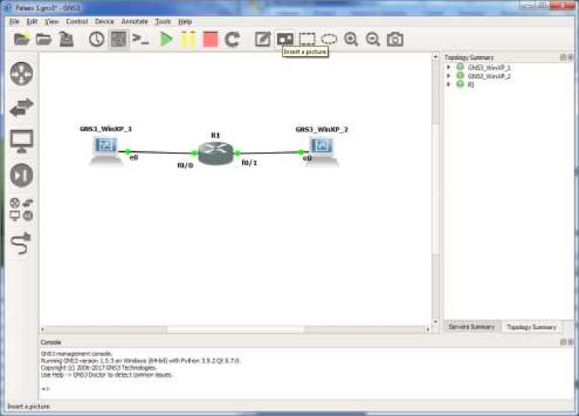Select the draw rectangle tool
579x416 pixels.
[307, 39]
